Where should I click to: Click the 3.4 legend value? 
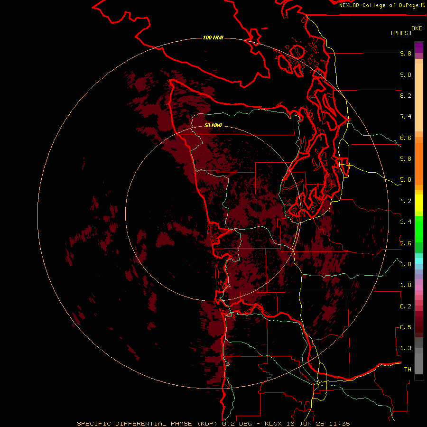(406, 222)
